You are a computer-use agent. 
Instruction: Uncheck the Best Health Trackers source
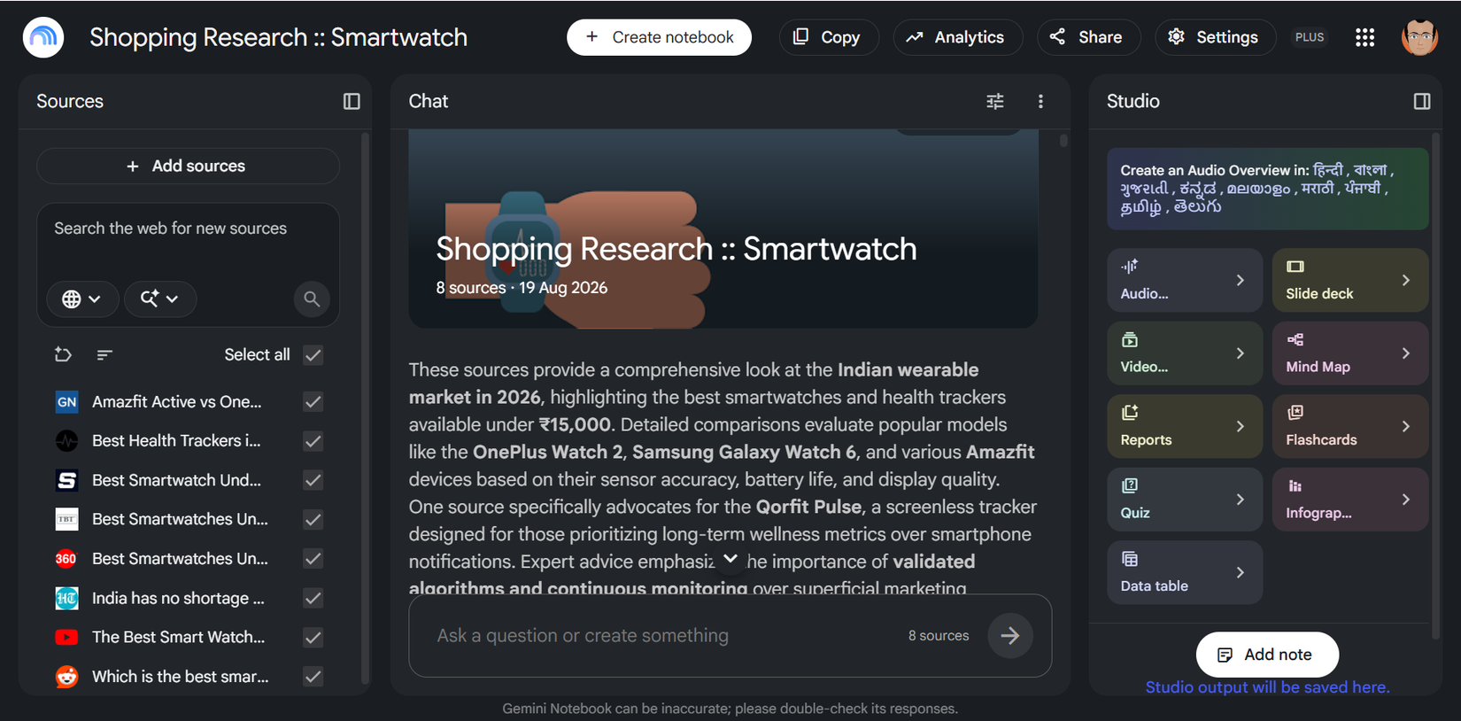tap(313, 441)
